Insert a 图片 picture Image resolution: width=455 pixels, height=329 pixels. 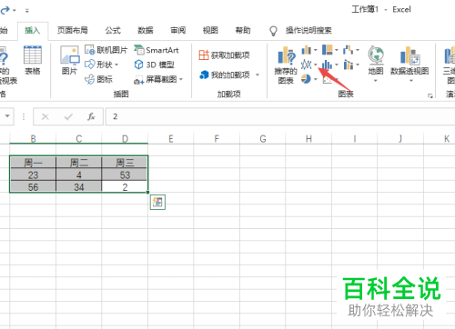pos(69,60)
